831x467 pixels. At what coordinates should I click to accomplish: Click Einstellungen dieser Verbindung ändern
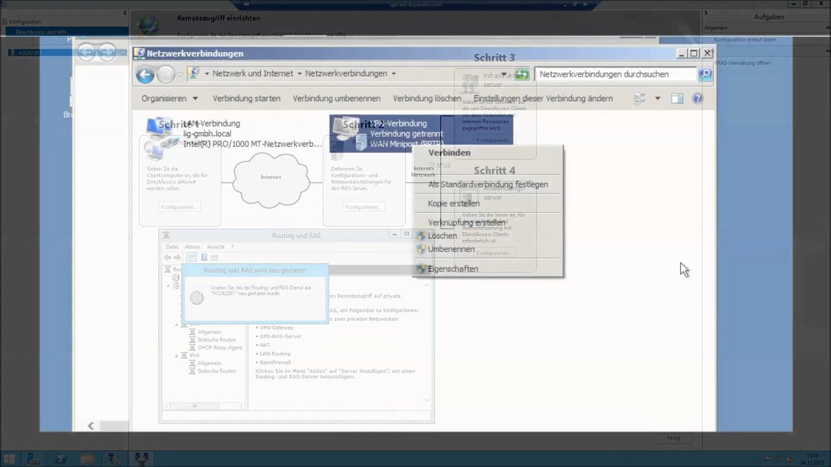[x=543, y=99]
